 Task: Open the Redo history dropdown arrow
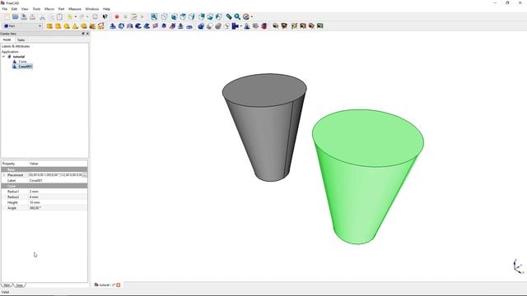87,16
